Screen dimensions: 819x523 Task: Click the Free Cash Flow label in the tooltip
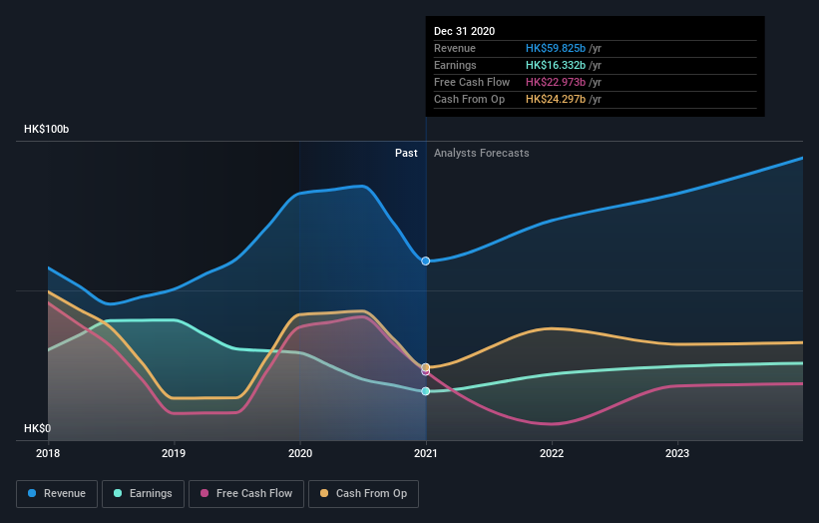coord(472,82)
